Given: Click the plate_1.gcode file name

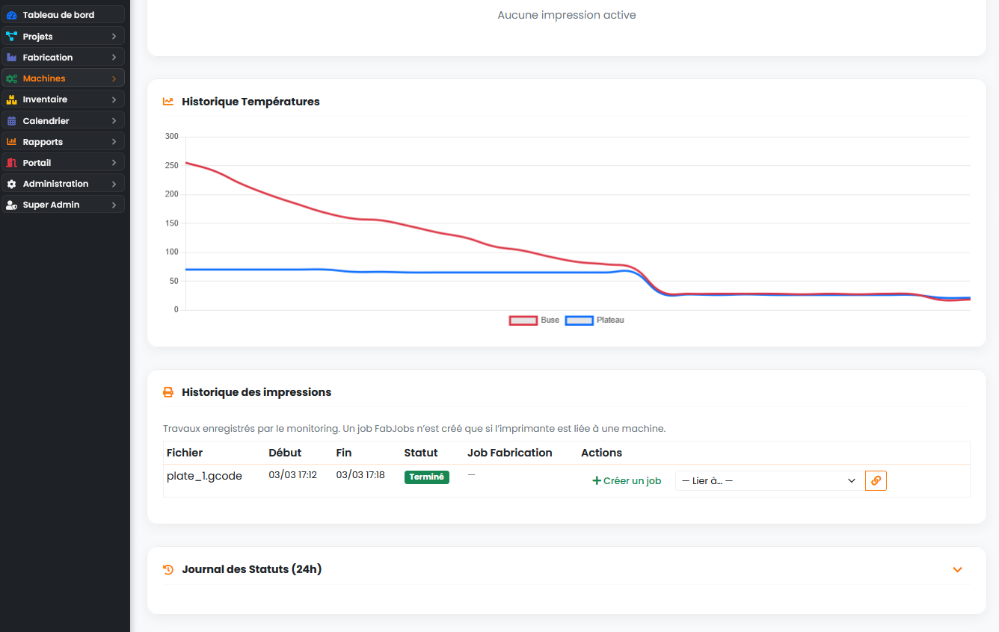Looking at the screenshot, I should [204, 476].
